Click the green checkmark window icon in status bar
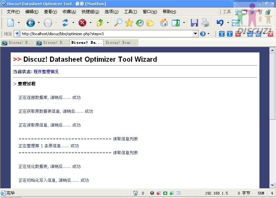The image size is (276, 198). (171, 193)
